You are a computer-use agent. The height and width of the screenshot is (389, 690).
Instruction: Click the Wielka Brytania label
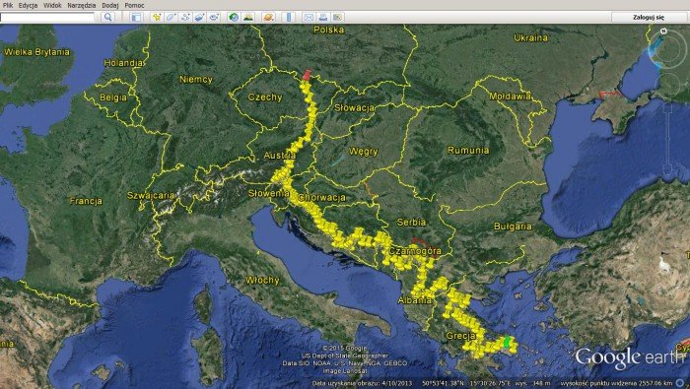click(x=37, y=52)
